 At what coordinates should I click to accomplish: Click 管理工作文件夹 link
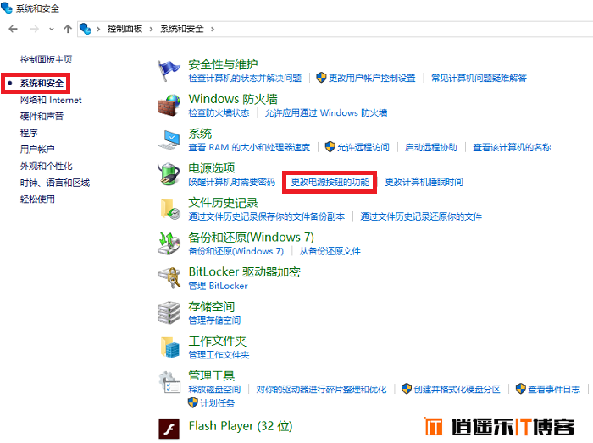pyautogui.click(x=219, y=355)
